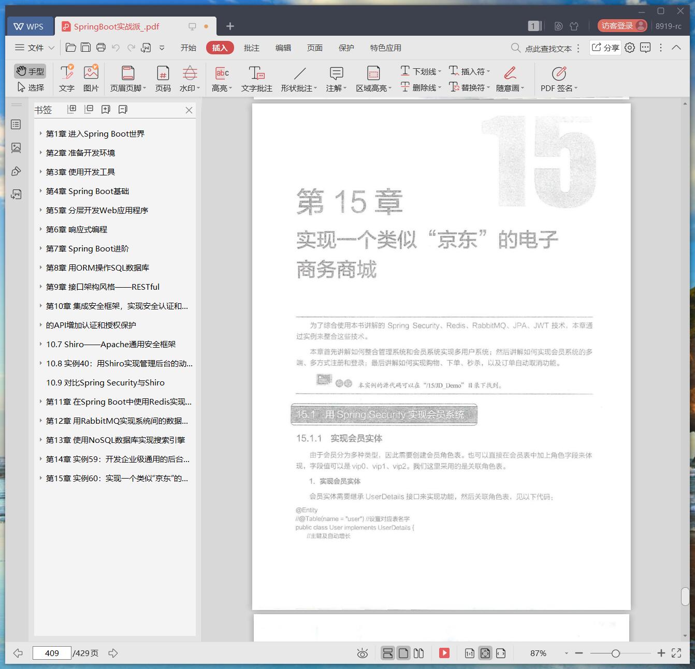Switch to the 编辑 ribbon tab
695x669 pixels.
pos(283,48)
